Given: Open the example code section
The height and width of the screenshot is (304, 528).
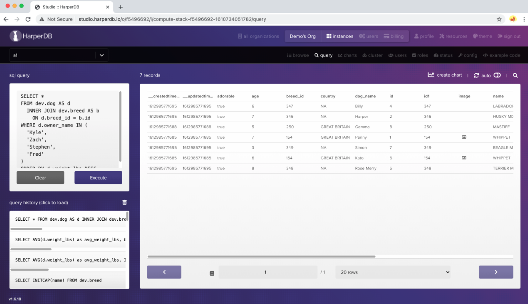Looking at the screenshot, I should coord(502,55).
